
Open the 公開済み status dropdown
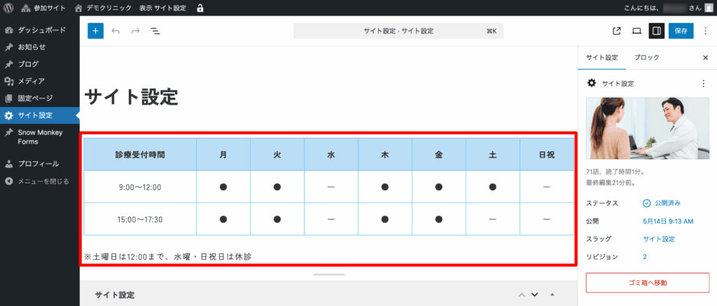662,203
